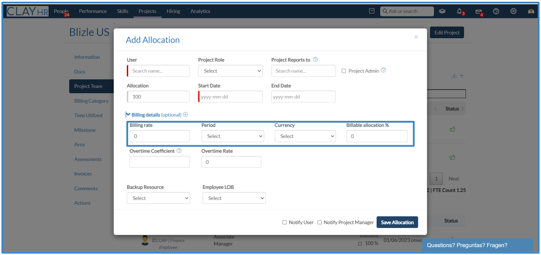Open the checklist inbox icon in top bar

point(372,11)
